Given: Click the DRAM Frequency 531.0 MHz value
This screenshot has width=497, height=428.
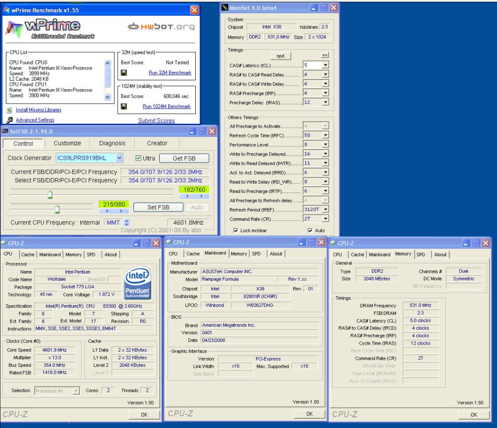Looking at the screenshot, I should pyautogui.click(x=420, y=306).
